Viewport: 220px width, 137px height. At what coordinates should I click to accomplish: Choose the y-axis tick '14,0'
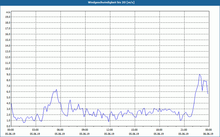8,45
